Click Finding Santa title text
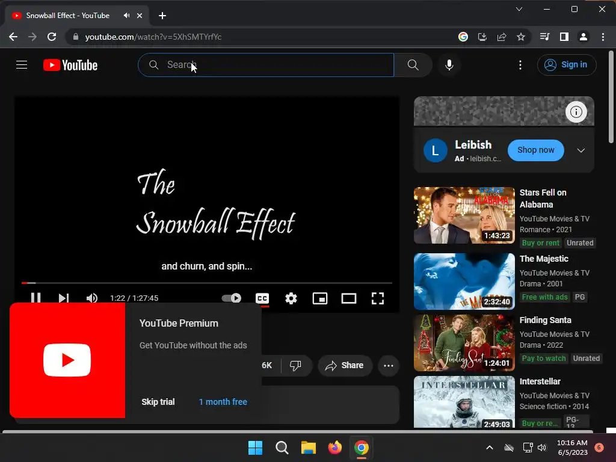616x462 pixels. coord(545,320)
